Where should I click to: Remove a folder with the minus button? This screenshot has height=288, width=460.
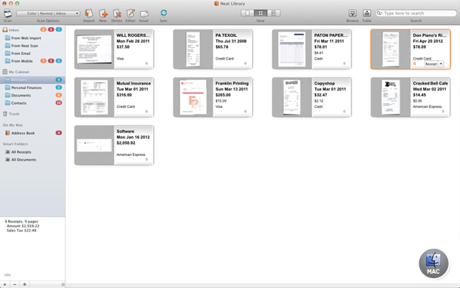(14, 284)
